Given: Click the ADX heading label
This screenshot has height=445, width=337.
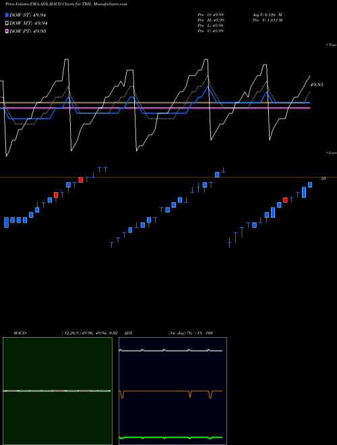Looking at the screenshot, I should [128, 333].
